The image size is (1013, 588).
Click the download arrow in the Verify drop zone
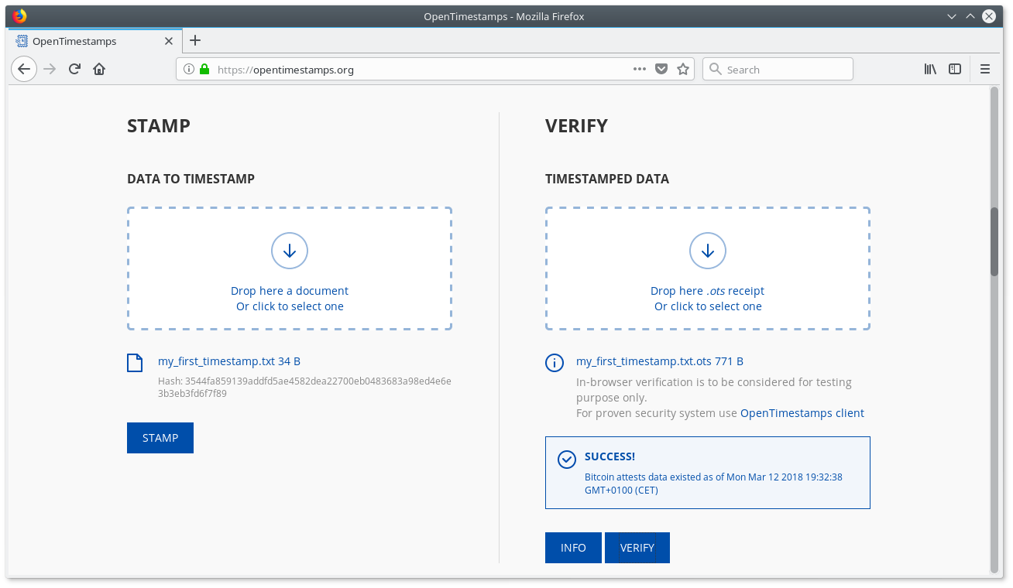pos(708,251)
